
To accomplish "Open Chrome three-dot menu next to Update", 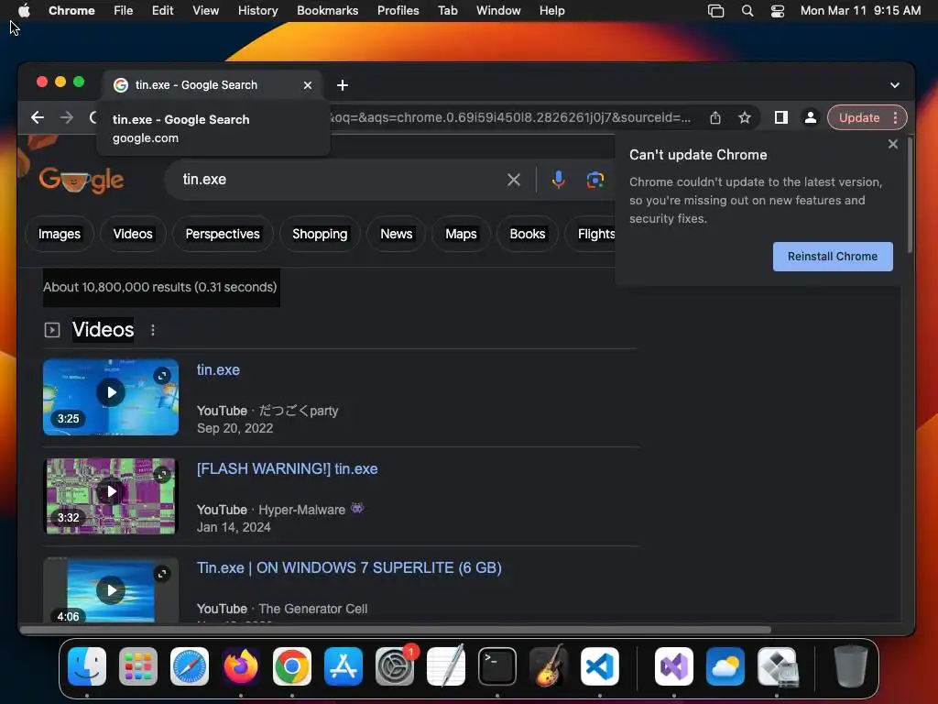I will pos(895,118).
